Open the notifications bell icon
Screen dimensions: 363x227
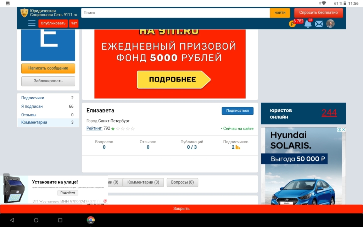(308, 24)
